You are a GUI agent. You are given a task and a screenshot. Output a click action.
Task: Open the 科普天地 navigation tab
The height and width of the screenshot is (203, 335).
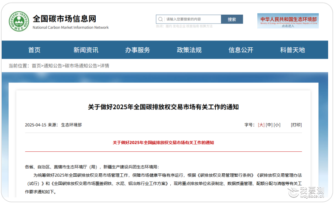(293, 50)
